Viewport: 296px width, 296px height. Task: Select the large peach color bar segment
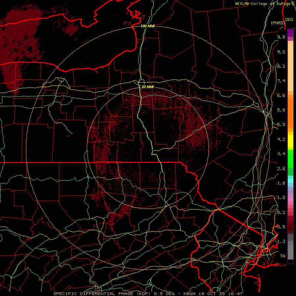(290, 67)
